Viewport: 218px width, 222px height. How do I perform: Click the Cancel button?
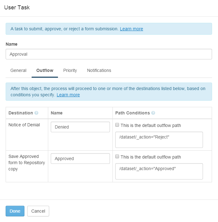coord(38,211)
